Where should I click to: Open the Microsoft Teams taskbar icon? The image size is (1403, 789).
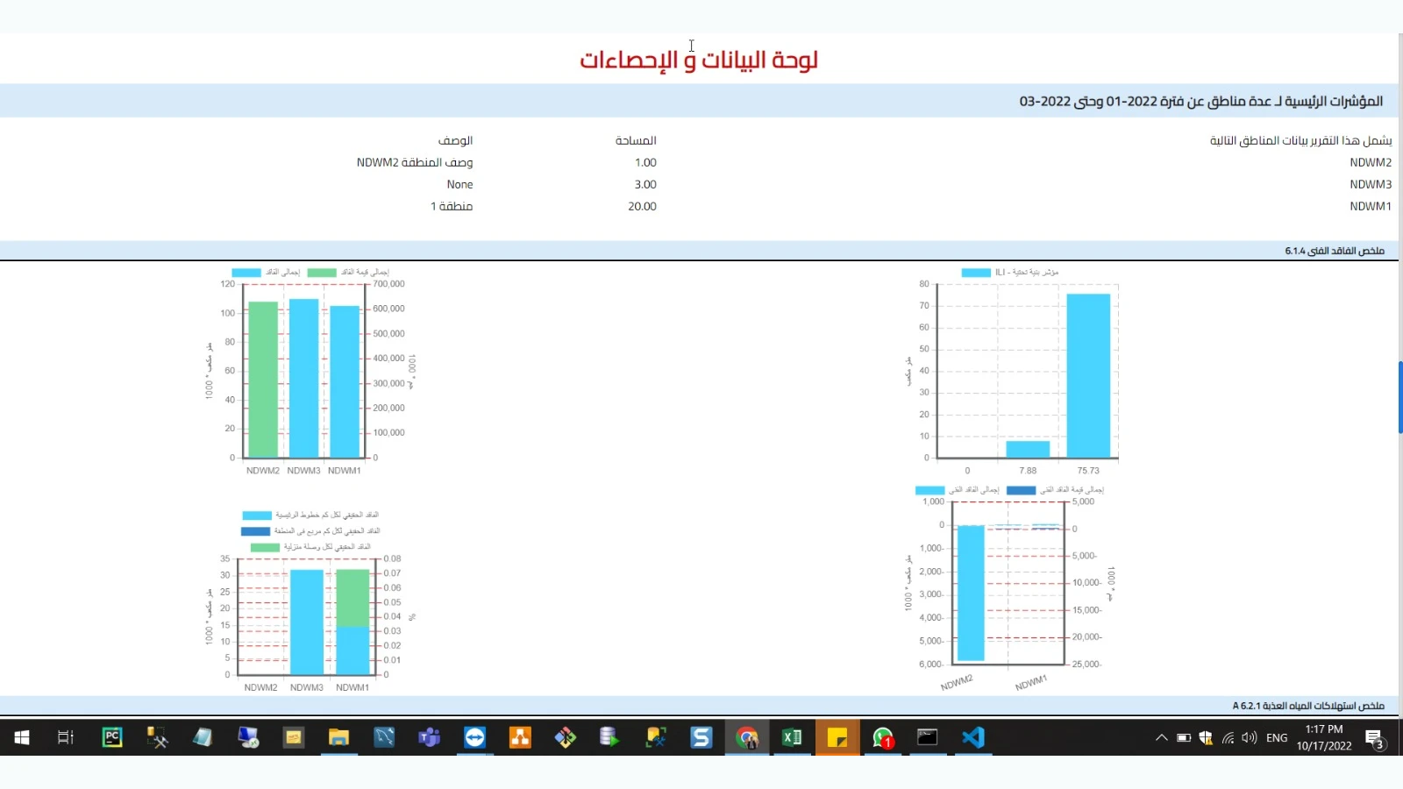[429, 737]
